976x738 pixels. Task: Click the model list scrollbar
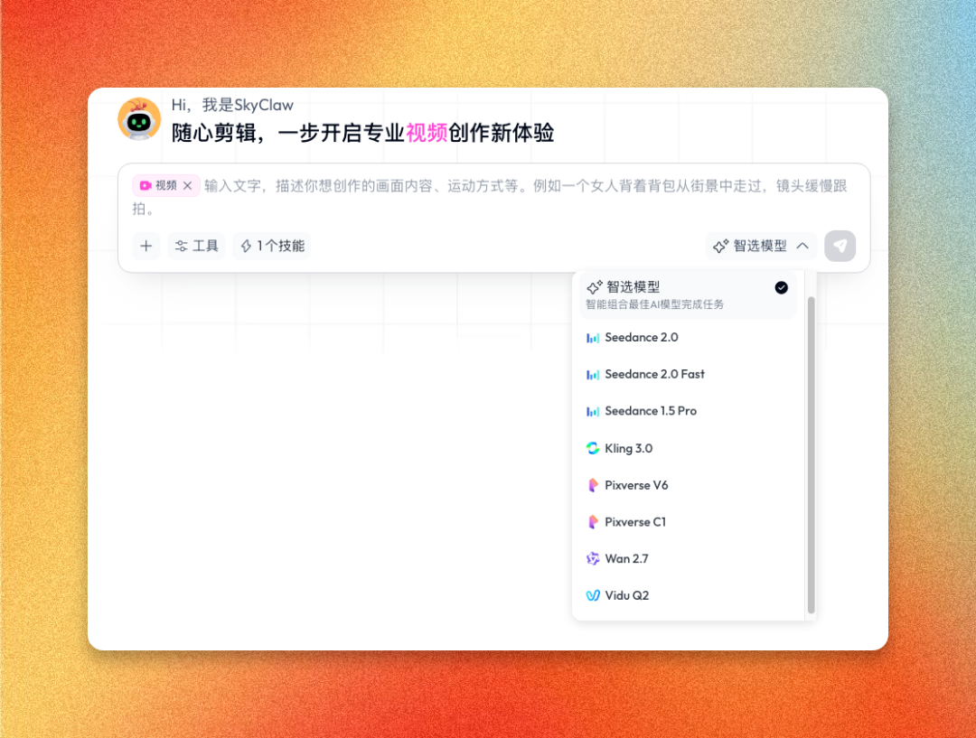click(811, 455)
